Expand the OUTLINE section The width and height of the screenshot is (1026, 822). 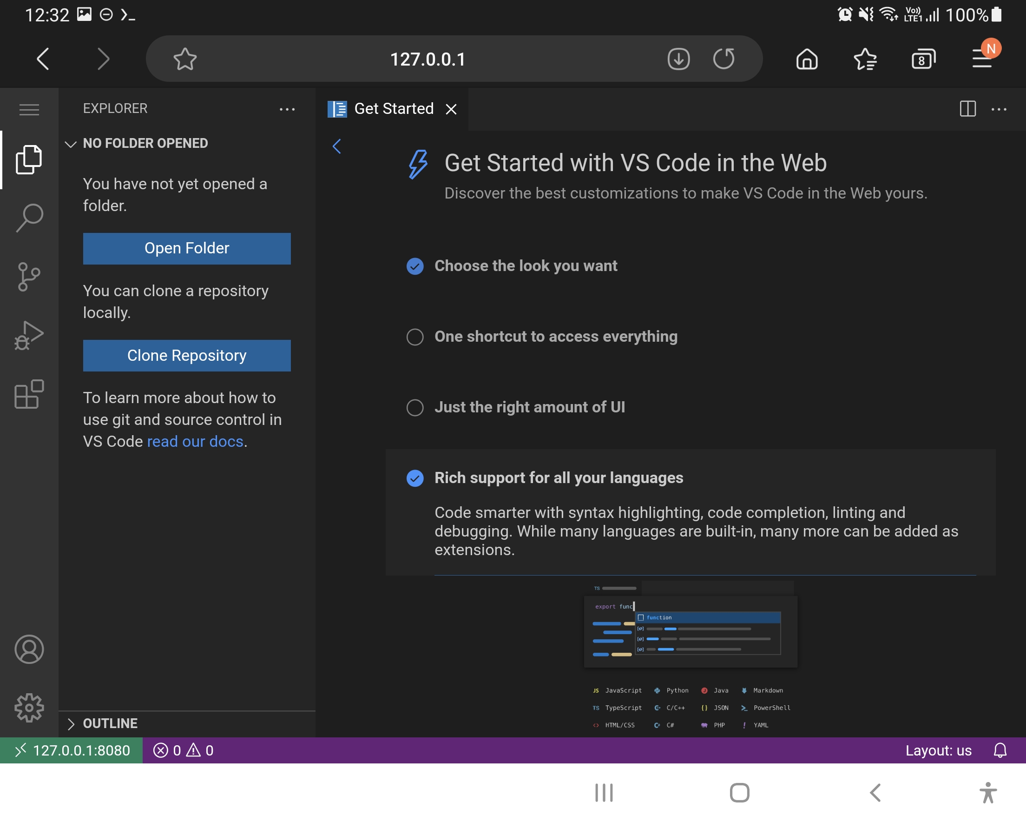coord(187,723)
